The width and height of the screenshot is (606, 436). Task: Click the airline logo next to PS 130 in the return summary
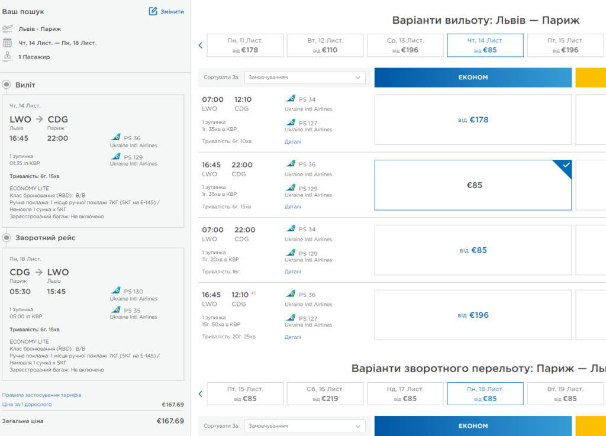(x=115, y=290)
